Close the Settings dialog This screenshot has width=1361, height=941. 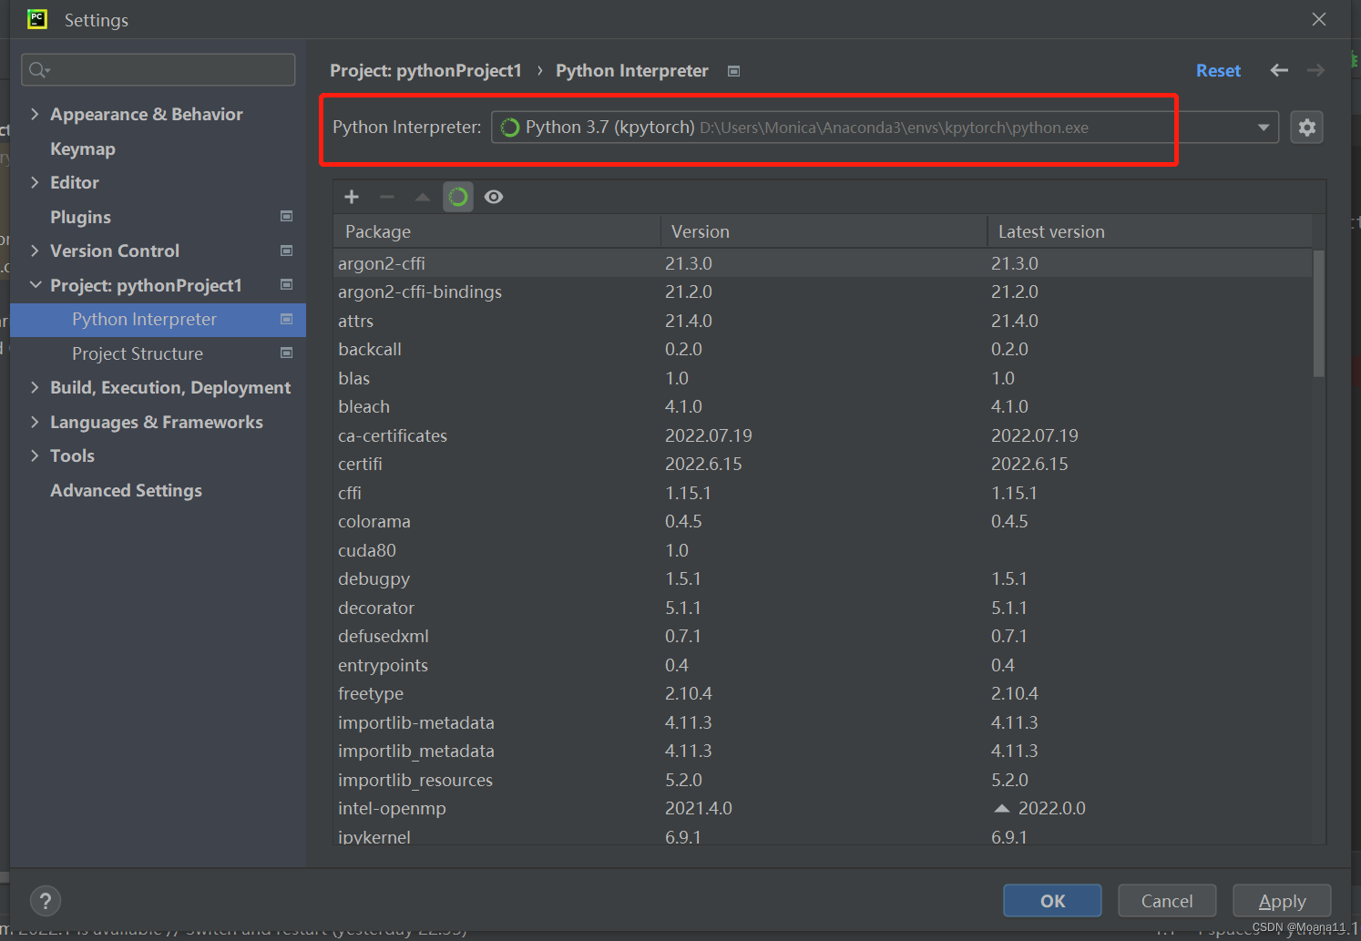1319,19
